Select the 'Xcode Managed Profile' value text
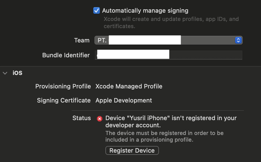The width and height of the screenshot is (261, 162). tap(129, 86)
